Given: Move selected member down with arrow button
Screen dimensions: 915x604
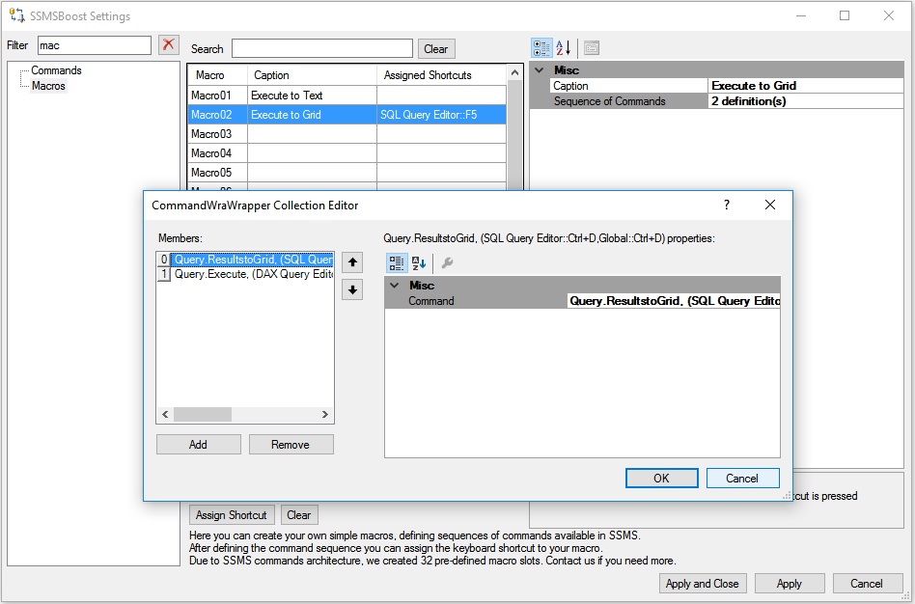Looking at the screenshot, I should point(352,290).
